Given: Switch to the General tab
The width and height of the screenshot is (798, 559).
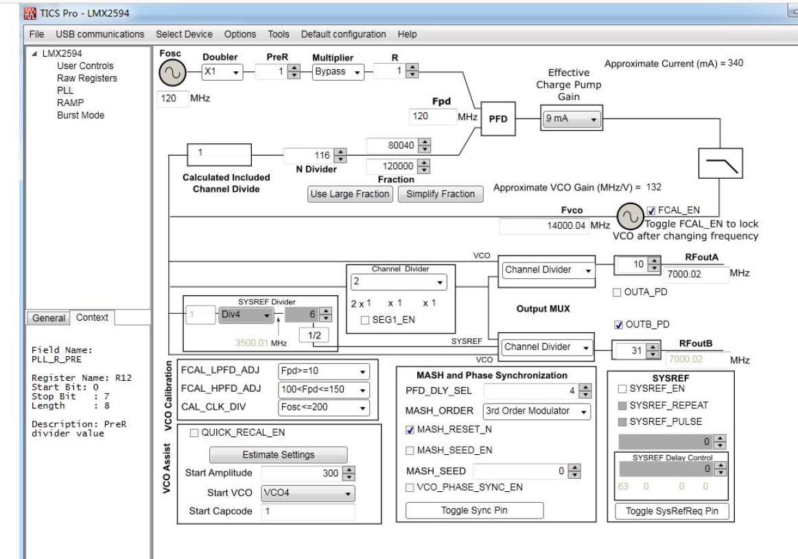Looking at the screenshot, I should point(48,318).
